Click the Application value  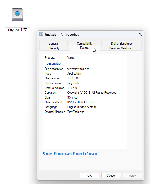(74, 74)
